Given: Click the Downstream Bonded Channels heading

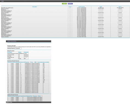Looking at the screenshot, I should (13, 61).
